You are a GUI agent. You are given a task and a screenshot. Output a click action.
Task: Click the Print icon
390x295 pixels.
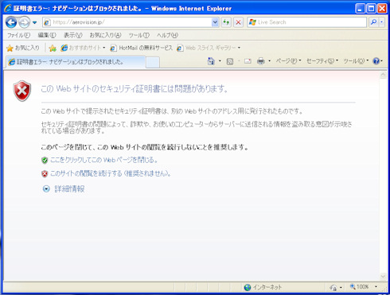[x=261, y=61]
